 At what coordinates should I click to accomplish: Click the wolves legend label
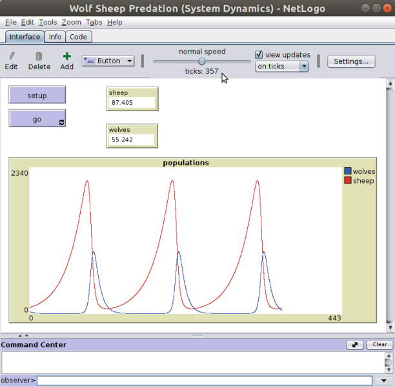click(x=364, y=171)
